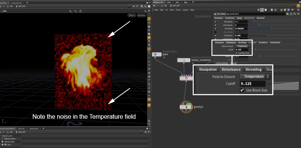
Task: Open the Persp viewport dropdown
Action: (132, 15)
